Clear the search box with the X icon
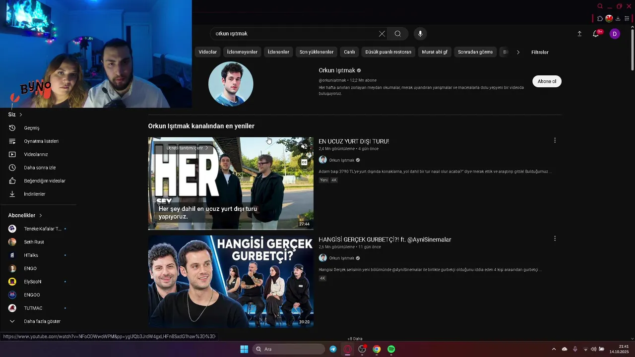This screenshot has width=635, height=357. click(381, 34)
